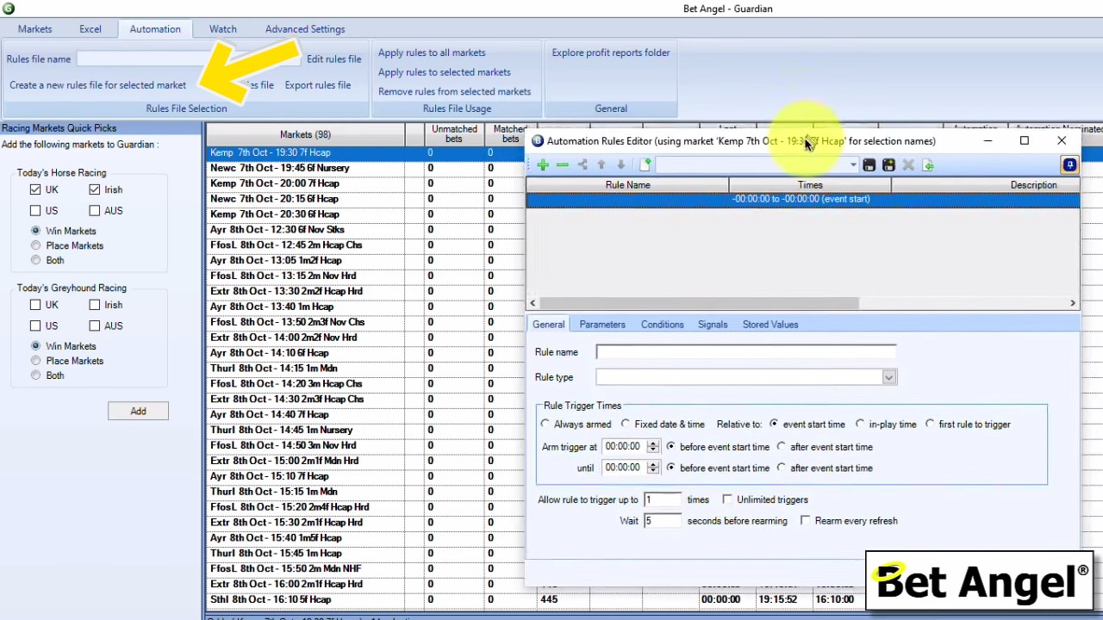
Task: Click Export rules file
Action: pos(318,85)
